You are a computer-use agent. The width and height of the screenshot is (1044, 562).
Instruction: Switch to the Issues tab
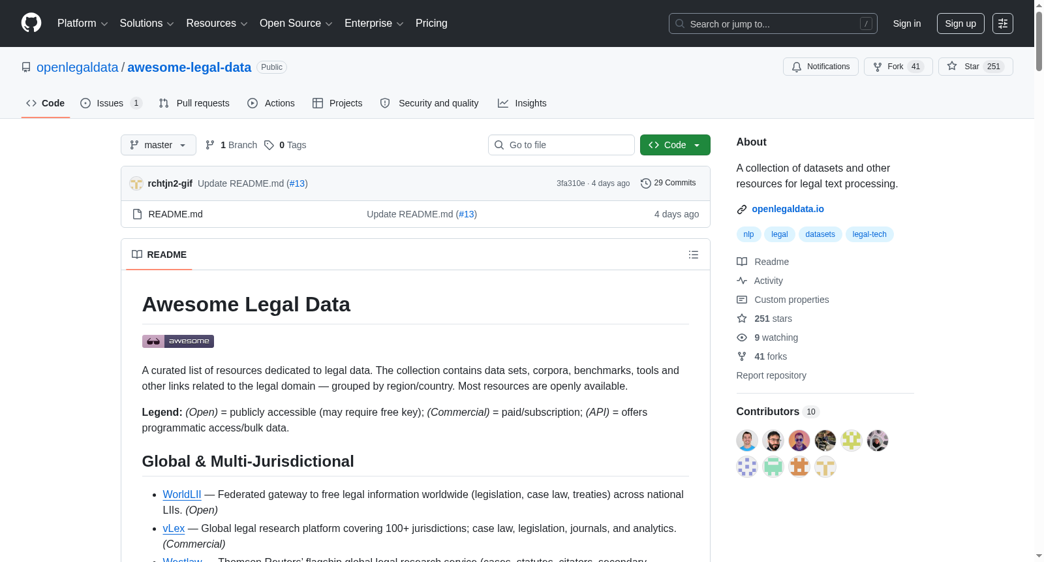110,103
